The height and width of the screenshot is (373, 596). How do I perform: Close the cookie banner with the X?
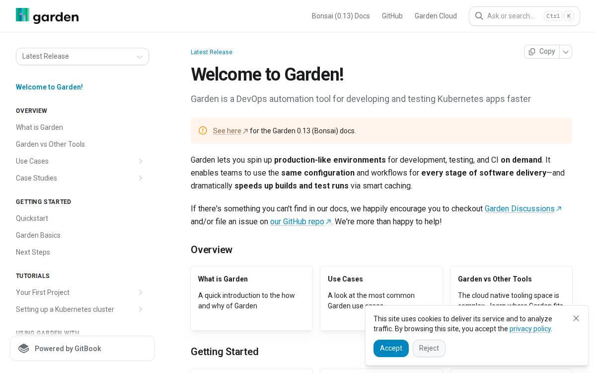point(576,318)
